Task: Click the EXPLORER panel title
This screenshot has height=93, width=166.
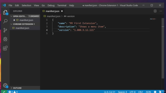Action: click(18, 11)
